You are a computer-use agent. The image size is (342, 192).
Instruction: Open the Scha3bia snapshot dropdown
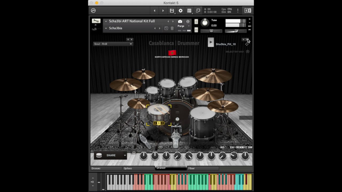click(x=106, y=28)
